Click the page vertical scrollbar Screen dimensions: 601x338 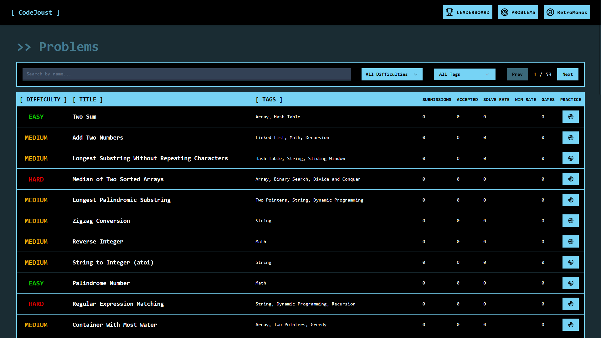click(600, 47)
